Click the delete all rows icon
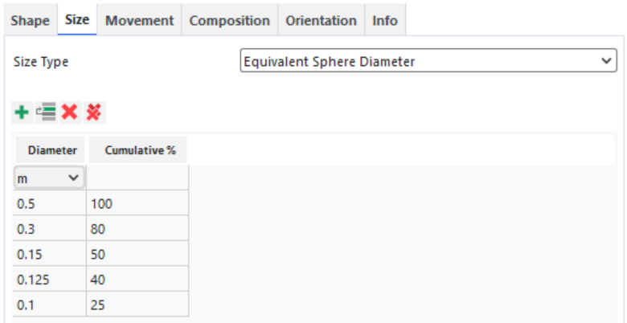The image size is (627, 323). [x=94, y=112]
